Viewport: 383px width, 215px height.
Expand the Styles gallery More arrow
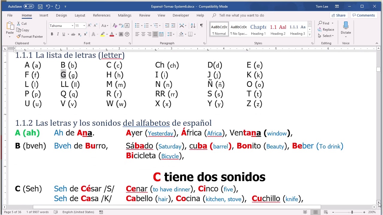tap(310, 35)
